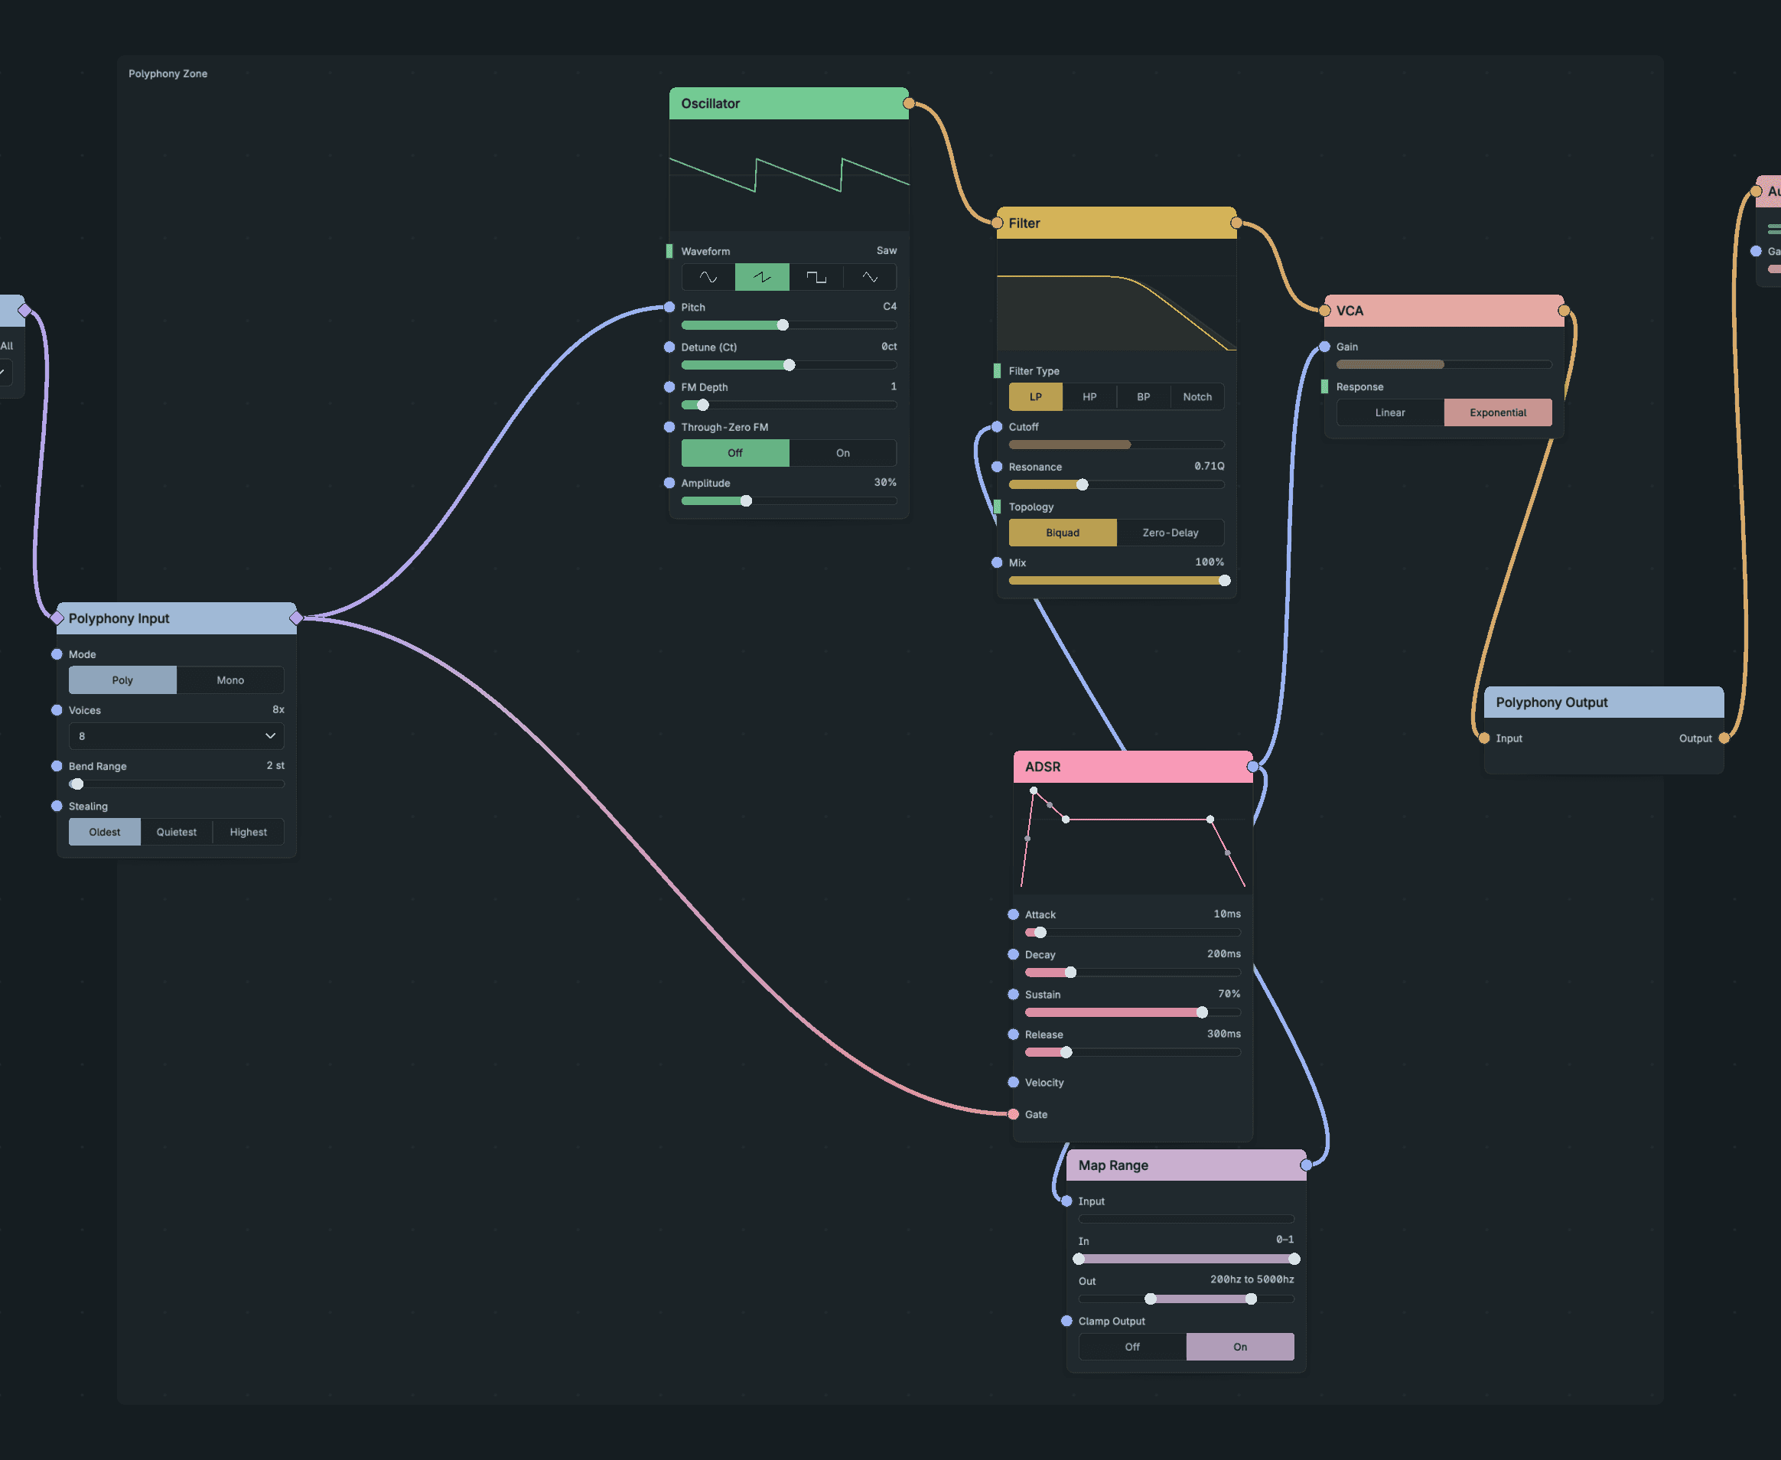Image resolution: width=1781 pixels, height=1460 pixels.
Task: Set Map Range Clamp Output to Off
Action: click(1133, 1347)
